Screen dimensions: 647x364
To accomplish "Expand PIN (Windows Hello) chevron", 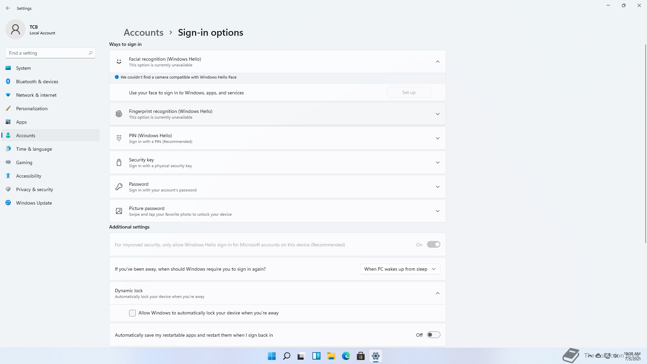I will click(437, 138).
